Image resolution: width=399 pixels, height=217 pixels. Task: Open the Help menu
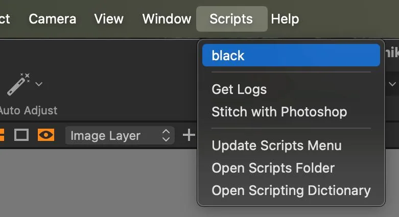285,19
